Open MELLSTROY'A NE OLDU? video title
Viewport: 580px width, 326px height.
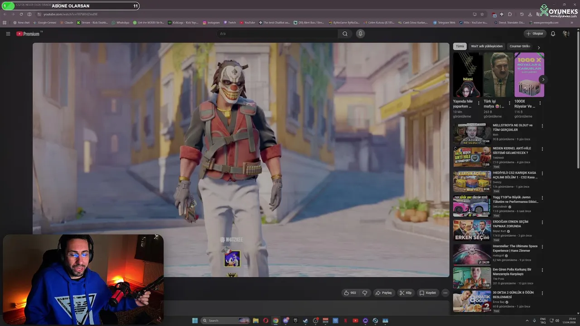(x=512, y=128)
